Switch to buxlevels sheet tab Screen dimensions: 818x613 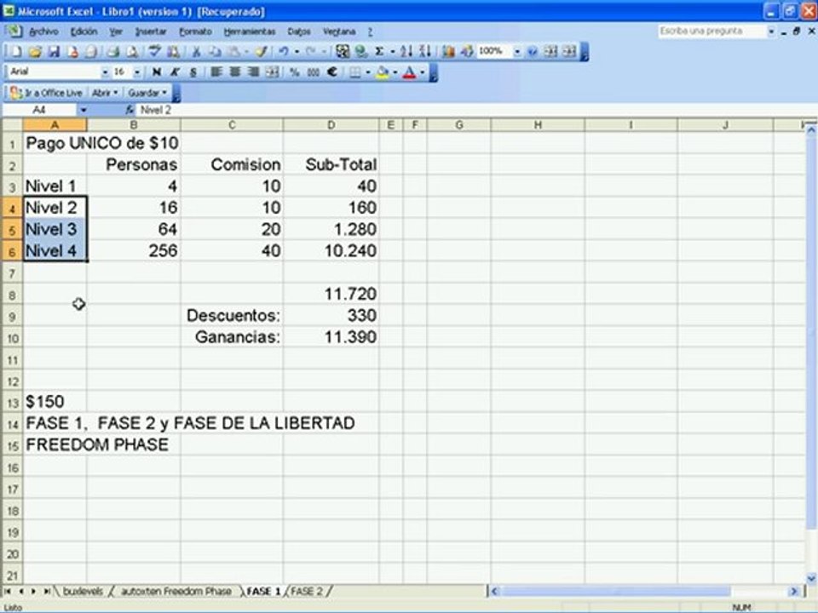(x=83, y=591)
